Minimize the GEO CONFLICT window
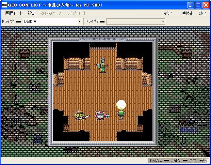This screenshot has width=211, height=165. (190, 5)
